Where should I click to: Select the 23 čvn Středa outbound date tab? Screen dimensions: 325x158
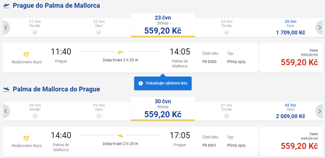click(162, 25)
